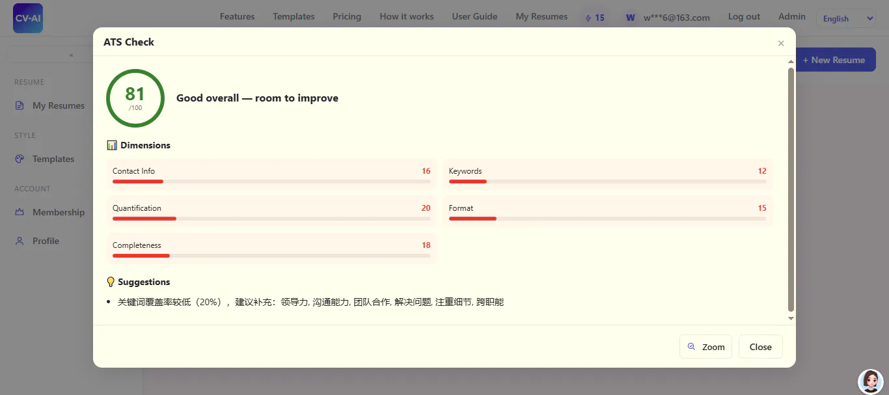
Task: Click the Chinese keyword suggestion line
Action: pyautogui.click(x=311, y=302)
